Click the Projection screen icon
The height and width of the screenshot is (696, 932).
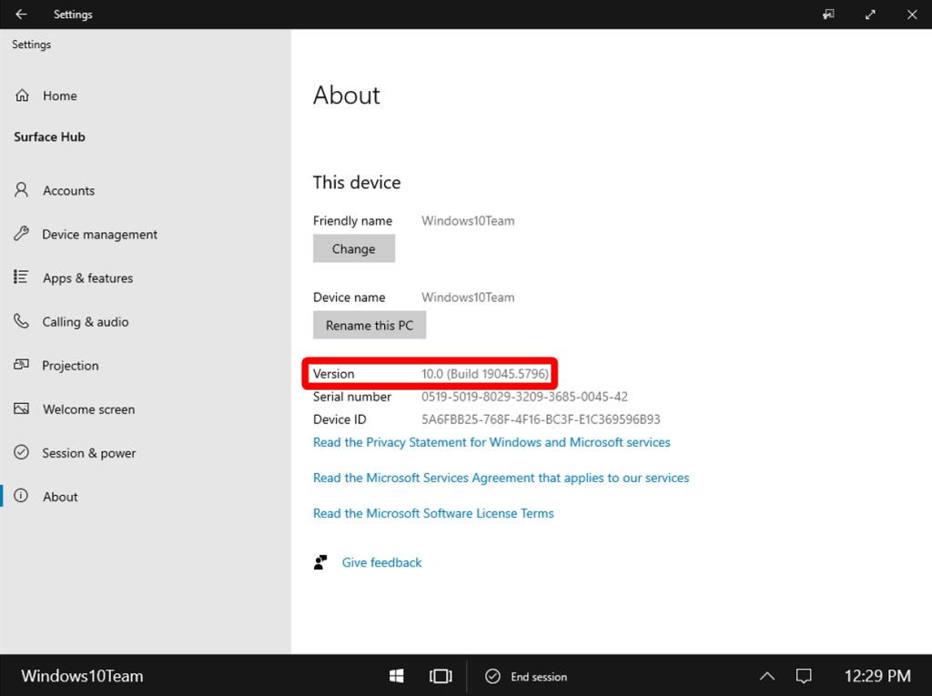click(x=22, y=364)
